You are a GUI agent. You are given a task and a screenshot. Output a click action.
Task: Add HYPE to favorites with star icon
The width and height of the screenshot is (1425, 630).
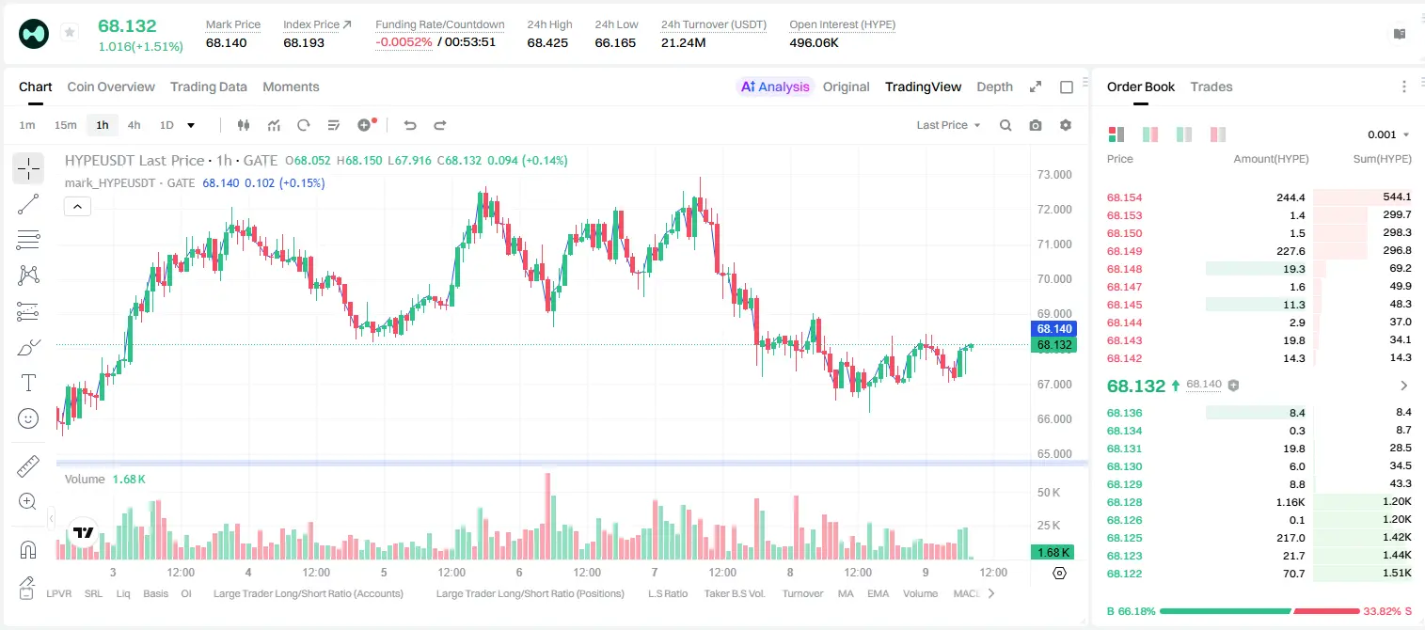[x=70, y=33]
